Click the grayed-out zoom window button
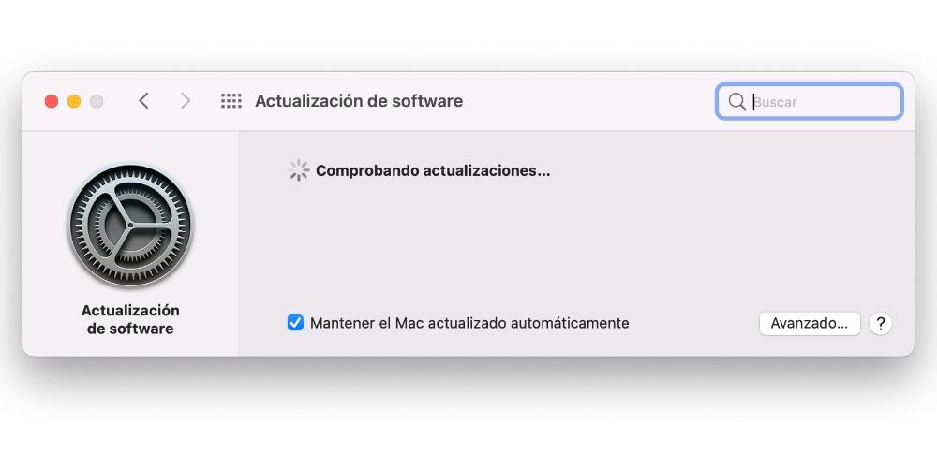 point(97,101)
